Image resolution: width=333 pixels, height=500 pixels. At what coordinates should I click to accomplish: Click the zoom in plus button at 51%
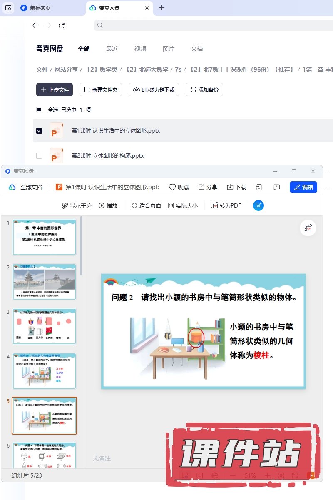(x=268, y=475)
